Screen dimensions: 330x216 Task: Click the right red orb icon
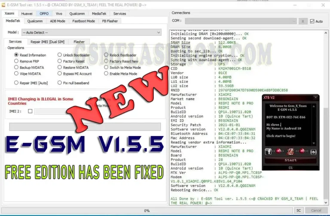[302, 151]
